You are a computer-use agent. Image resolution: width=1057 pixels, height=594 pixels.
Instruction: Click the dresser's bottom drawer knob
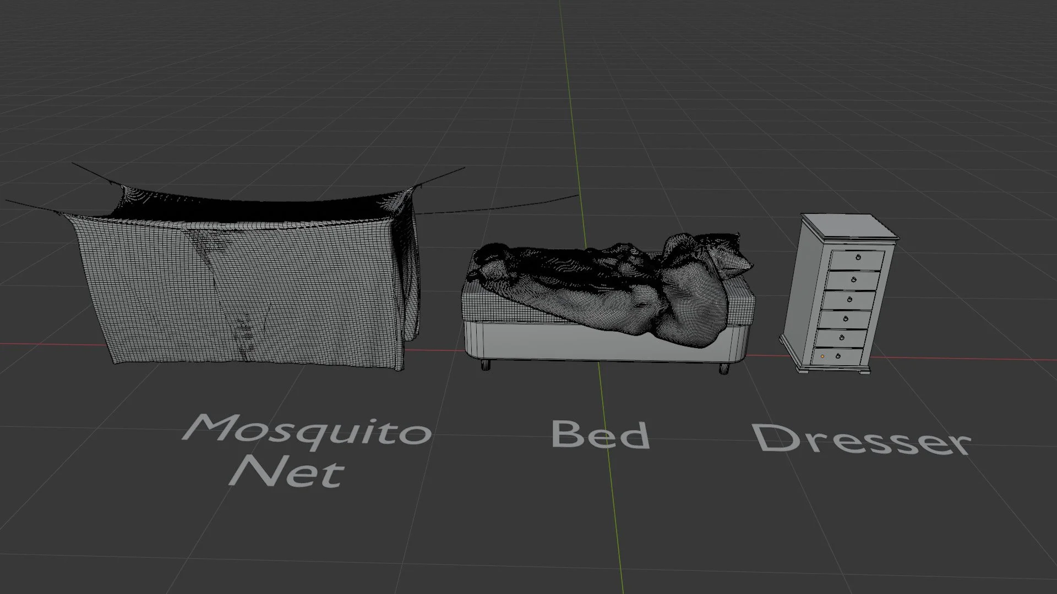coord(837,356)
